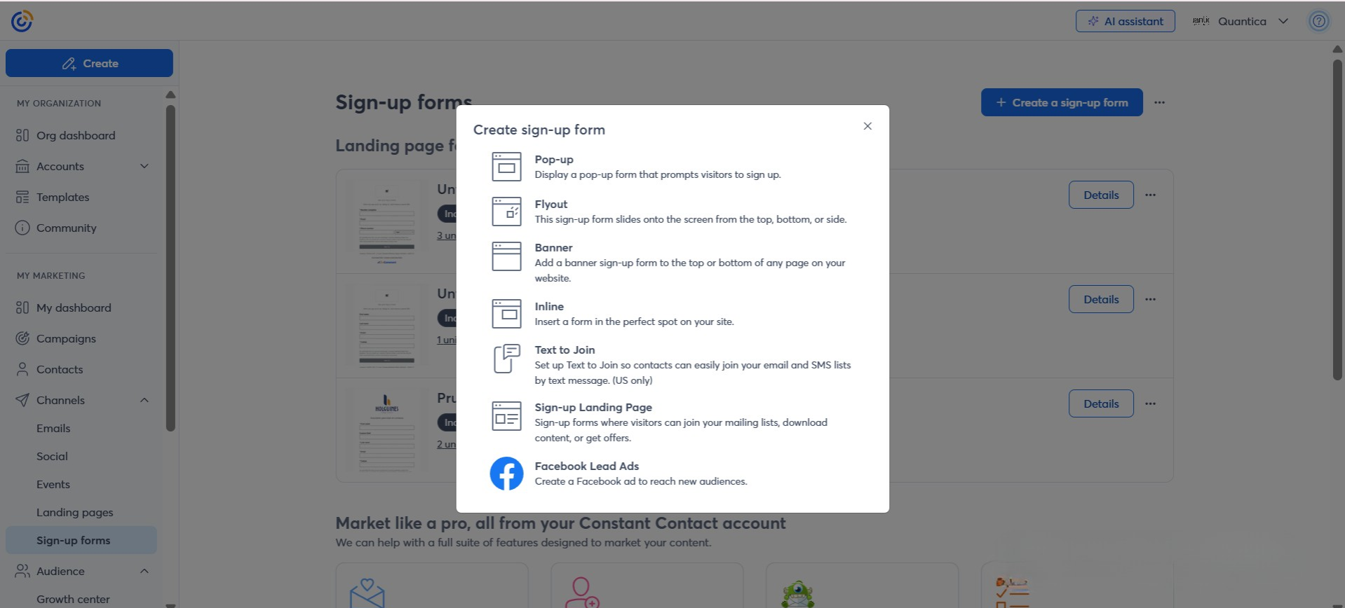
Task: Collapse the Channels sidebar section
Action: click(x=144, y=400)
